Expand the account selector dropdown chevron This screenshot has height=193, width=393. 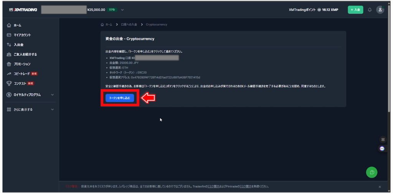click(122, 10)
